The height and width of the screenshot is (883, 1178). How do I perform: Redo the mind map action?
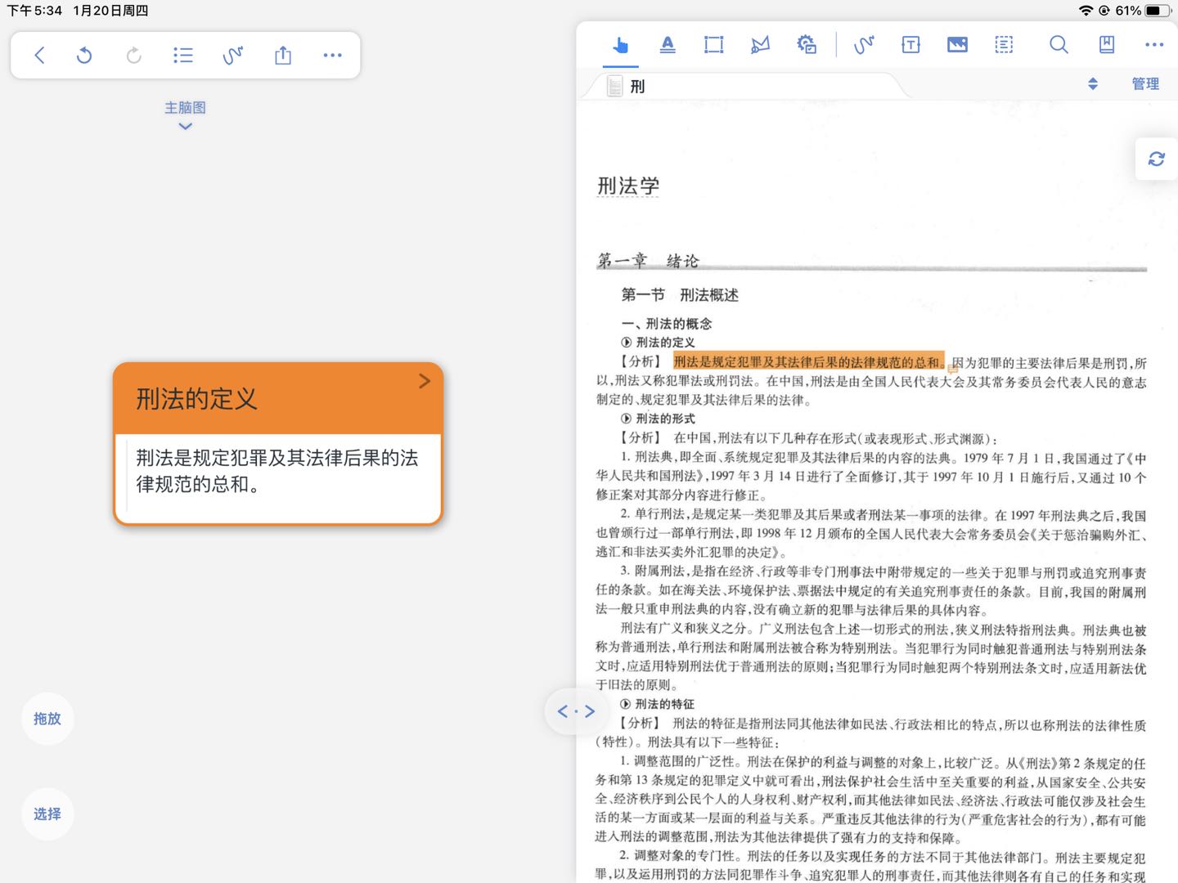pyautogui.click(x=133, y=55)
